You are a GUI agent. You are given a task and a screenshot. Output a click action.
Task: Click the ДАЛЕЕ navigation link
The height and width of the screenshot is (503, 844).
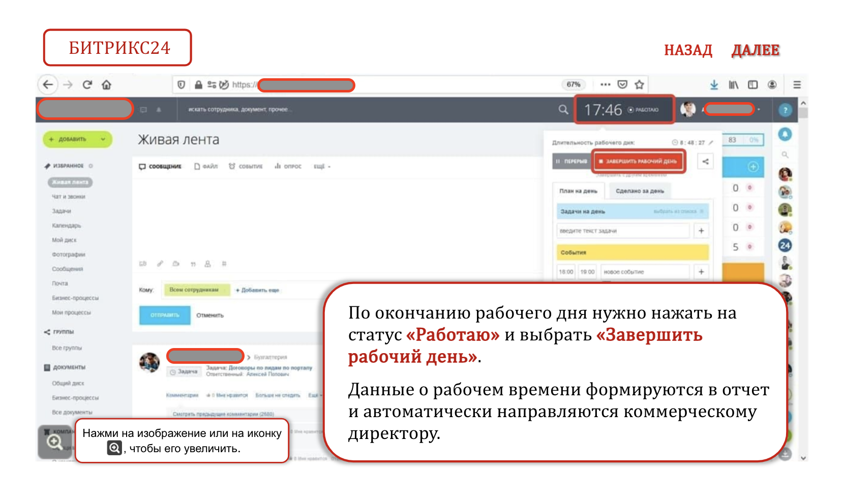[x=756, y=50]
